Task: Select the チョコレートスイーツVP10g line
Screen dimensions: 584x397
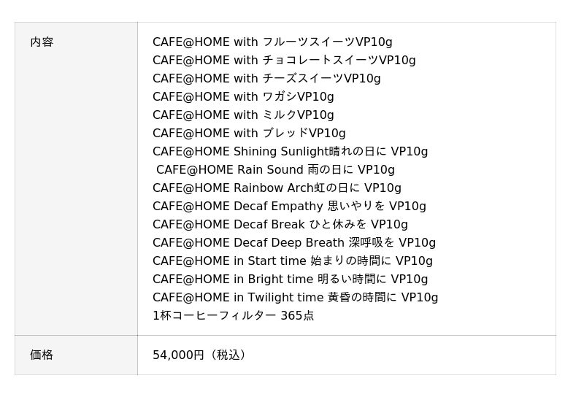Action: [284, 61]
